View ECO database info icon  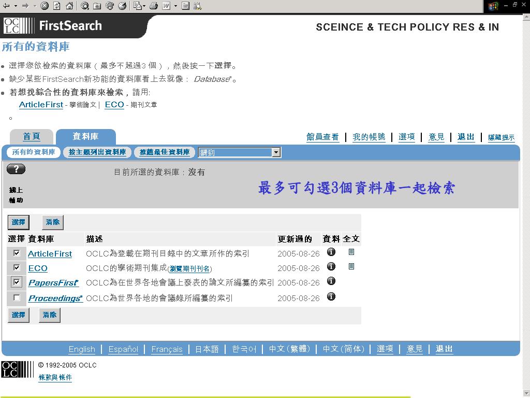pos(331,266)
